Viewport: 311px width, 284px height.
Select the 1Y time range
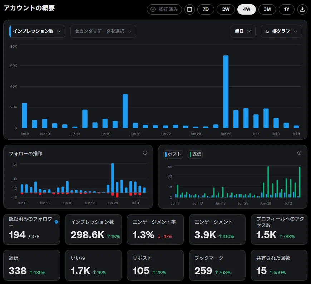click(x=287, y=9)
